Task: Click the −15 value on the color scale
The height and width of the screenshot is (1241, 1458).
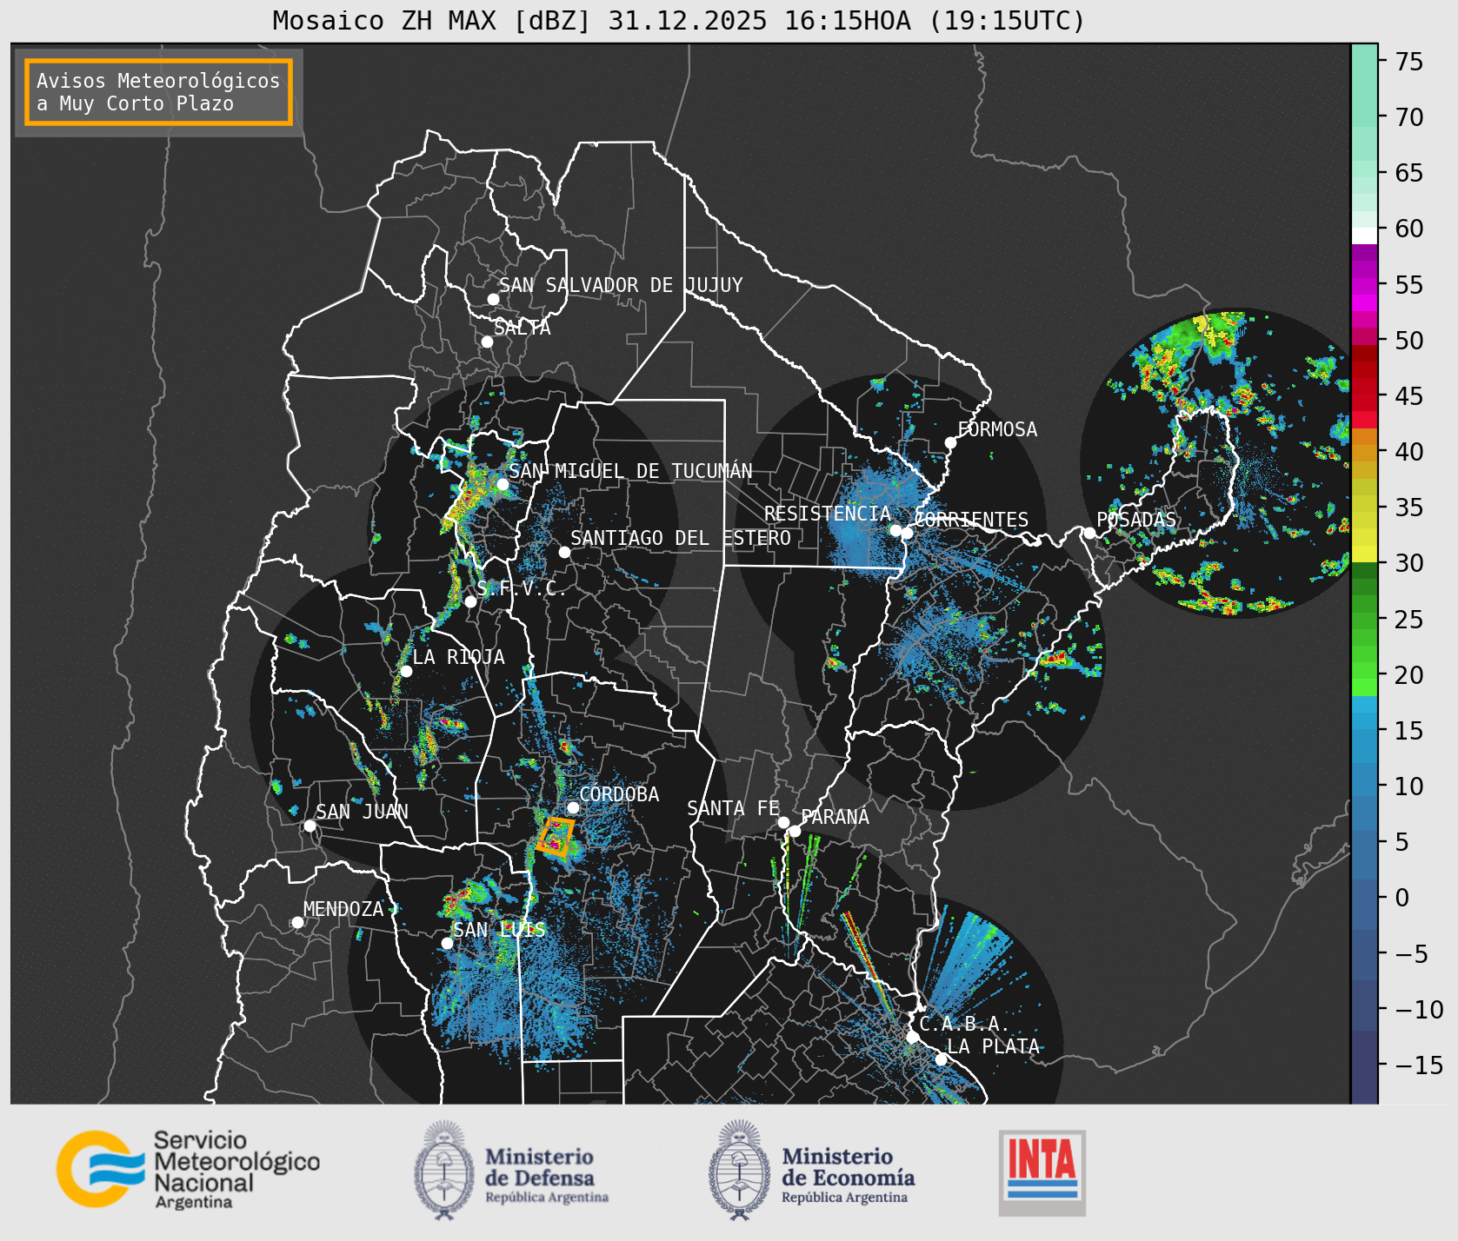Action: pos(1419,1065)
